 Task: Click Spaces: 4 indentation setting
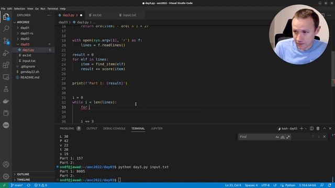pos(251,185)
